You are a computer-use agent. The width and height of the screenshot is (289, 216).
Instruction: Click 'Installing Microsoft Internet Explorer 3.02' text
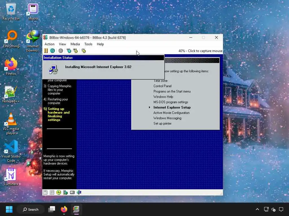click(x=98, y=67)
